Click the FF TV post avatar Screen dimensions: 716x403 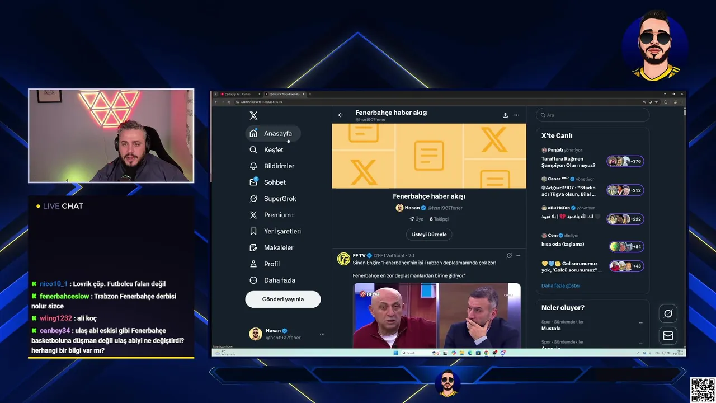343,259
